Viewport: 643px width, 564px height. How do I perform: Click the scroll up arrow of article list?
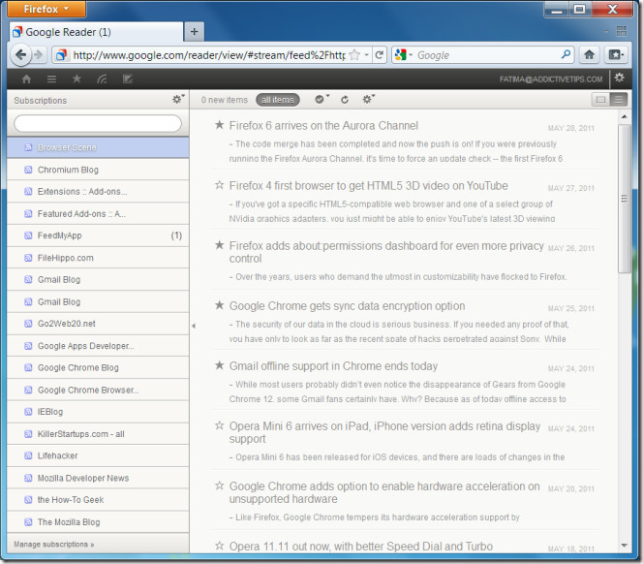(x=625, y=117)
